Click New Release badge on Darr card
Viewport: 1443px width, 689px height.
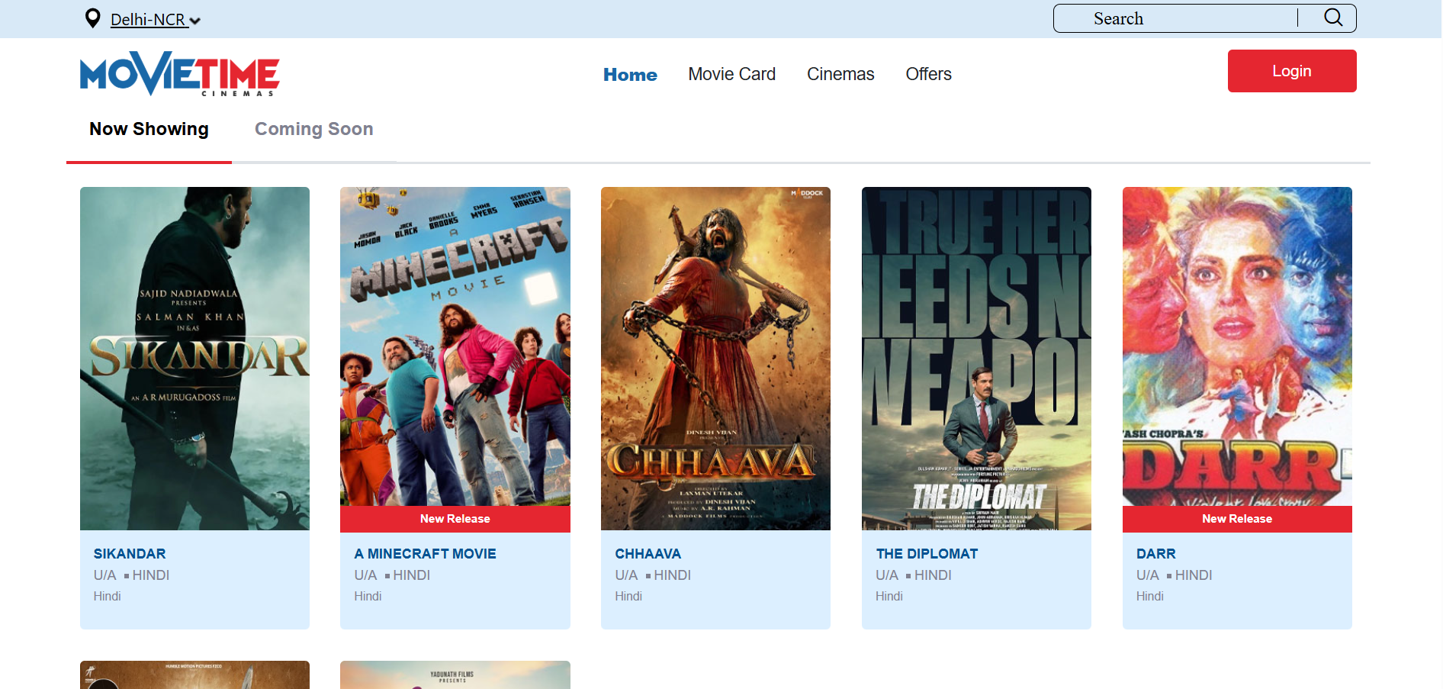pyautogui.click(x=1237, y=519)
